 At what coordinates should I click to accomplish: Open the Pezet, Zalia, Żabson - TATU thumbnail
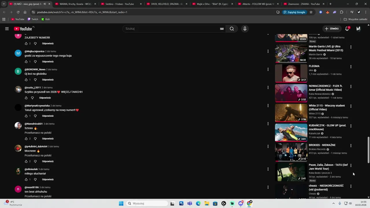pyautogui.click(x=291, y=172)
